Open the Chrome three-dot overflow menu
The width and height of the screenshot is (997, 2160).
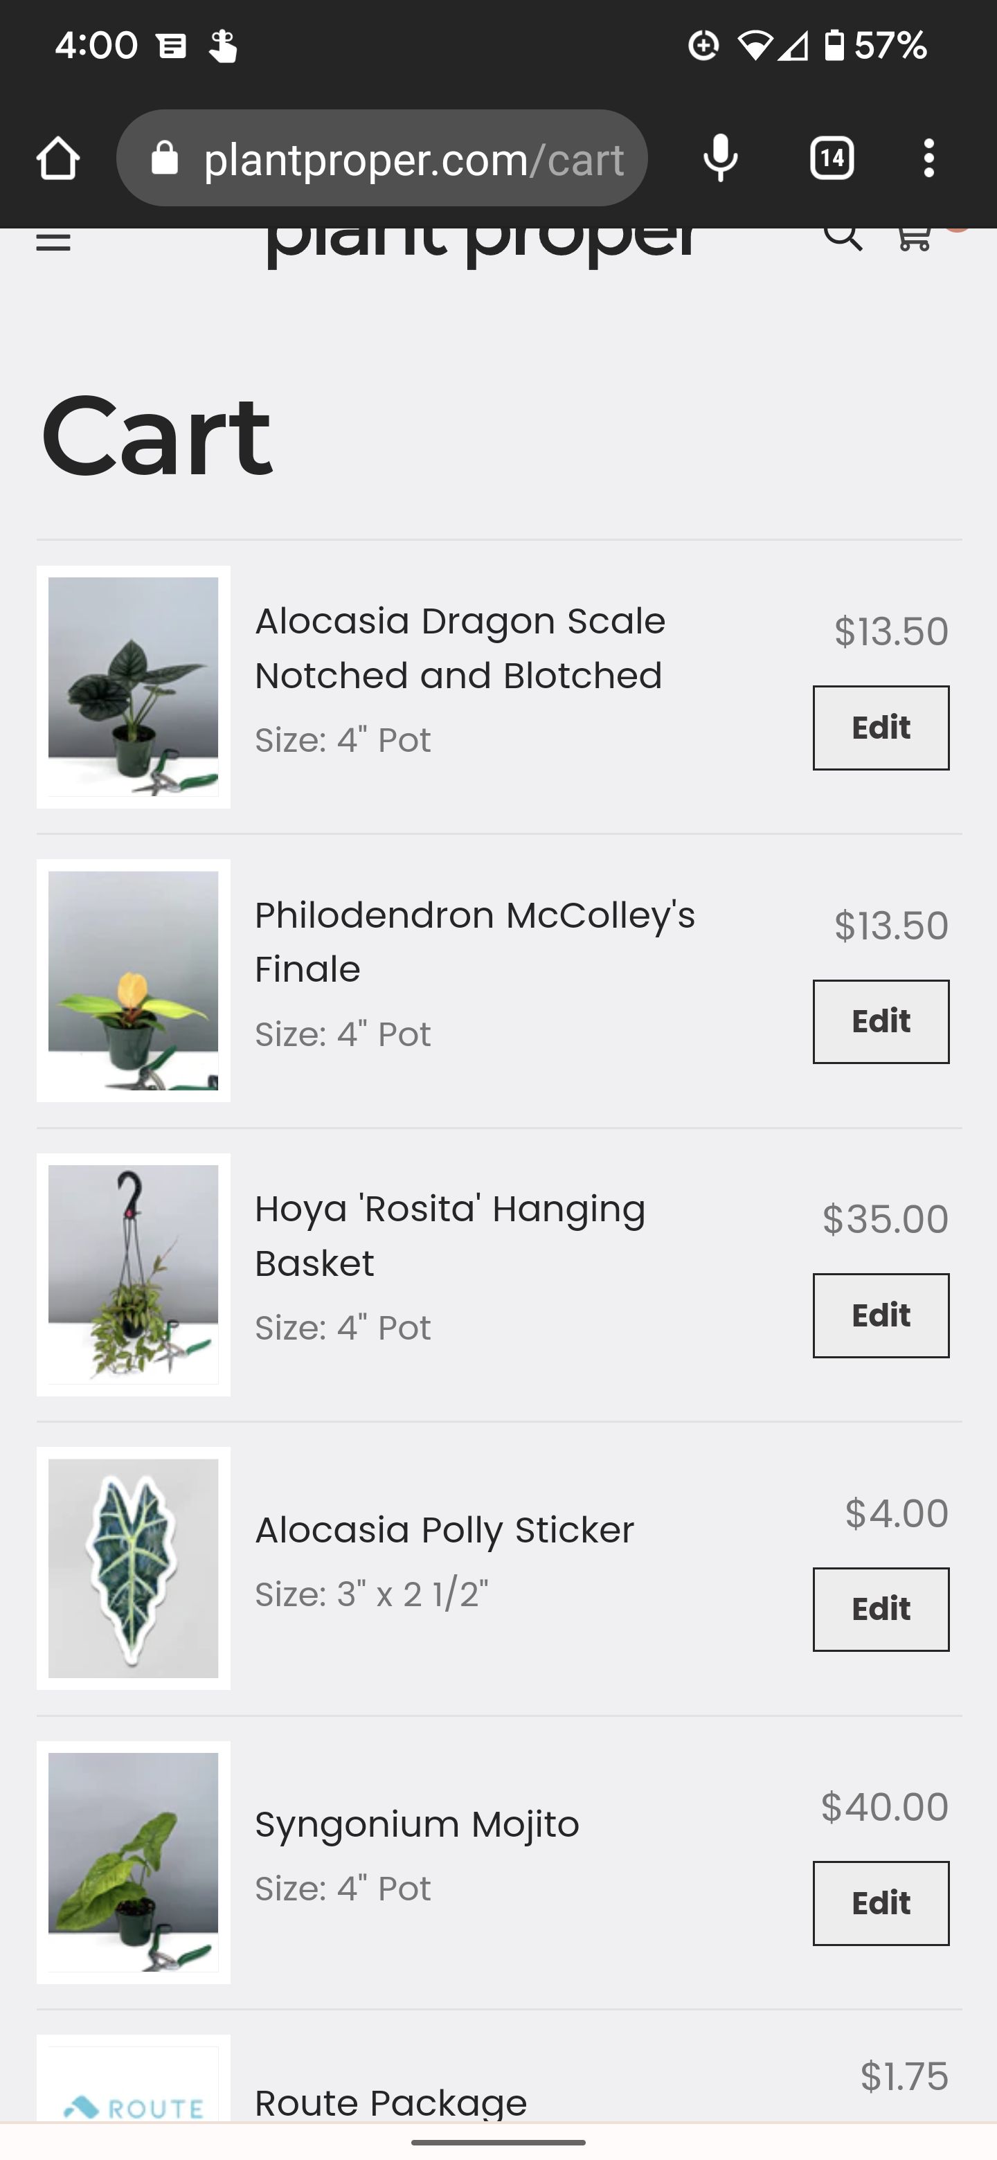point(928,159)
